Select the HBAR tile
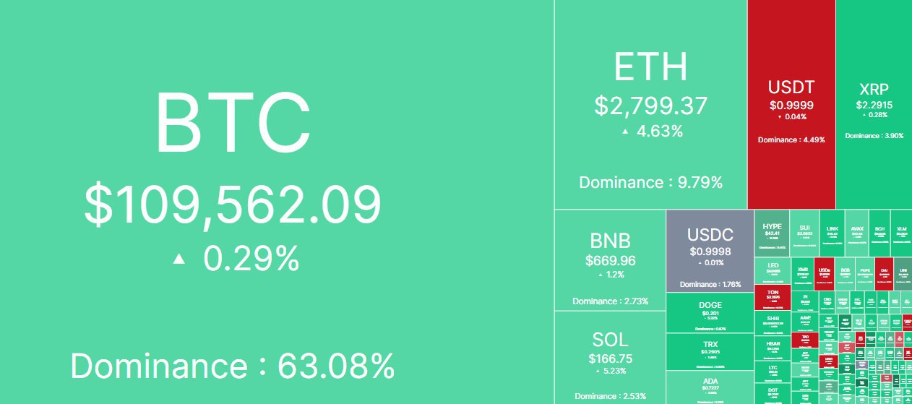912x404 pixels. 773,348
